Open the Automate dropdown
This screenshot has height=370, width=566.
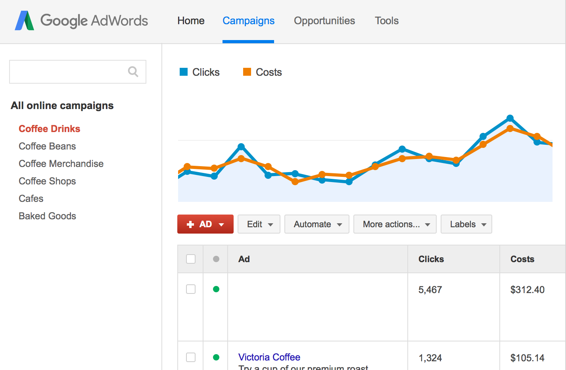point(317,224)
